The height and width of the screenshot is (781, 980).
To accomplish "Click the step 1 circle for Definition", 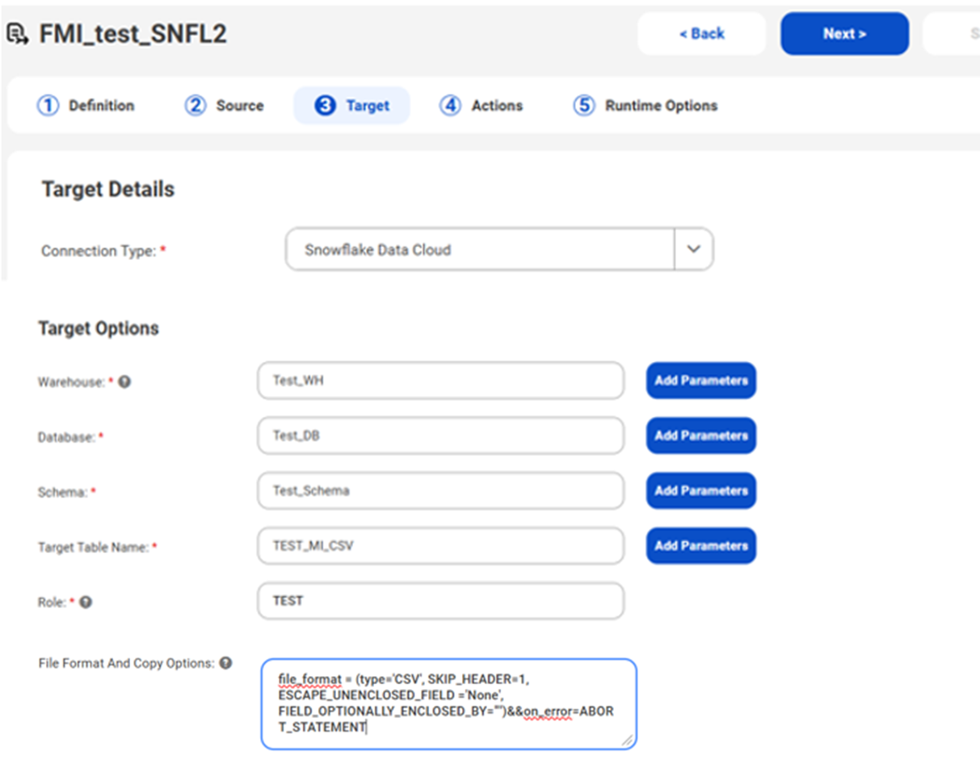I will [x=48, y=106].
